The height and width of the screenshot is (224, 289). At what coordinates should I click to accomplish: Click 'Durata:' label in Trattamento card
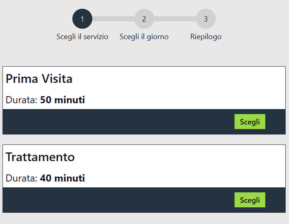point(22,178)
